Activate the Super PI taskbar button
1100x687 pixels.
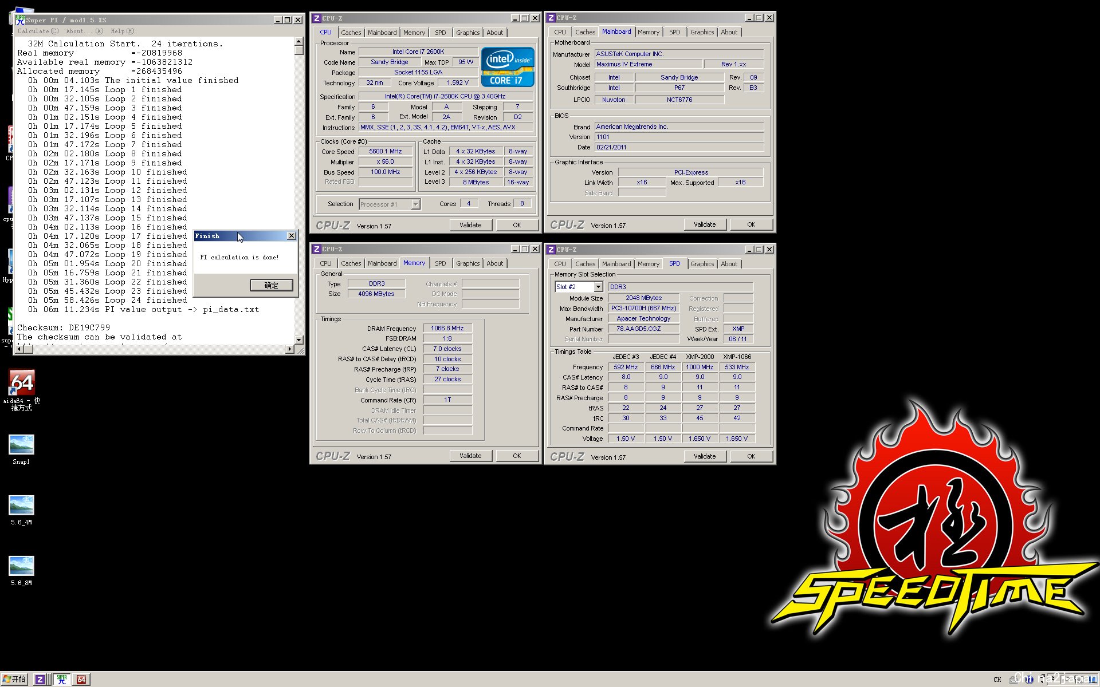[x=61, y=680]
